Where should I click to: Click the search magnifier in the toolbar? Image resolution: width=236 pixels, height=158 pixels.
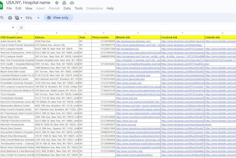tap(2, 18)
